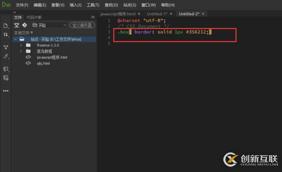Select the Untitled-2 document tab
The image size is (282, 172).
pyautogui.click(x=189, y=14)
